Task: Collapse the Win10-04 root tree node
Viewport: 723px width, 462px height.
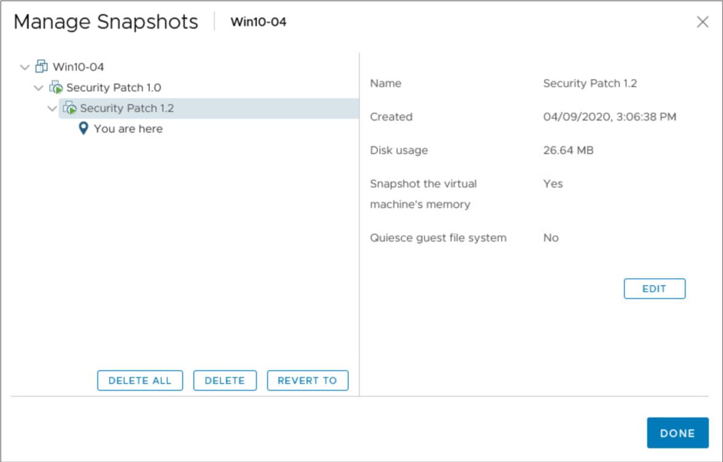Action: tap(25, 67)
